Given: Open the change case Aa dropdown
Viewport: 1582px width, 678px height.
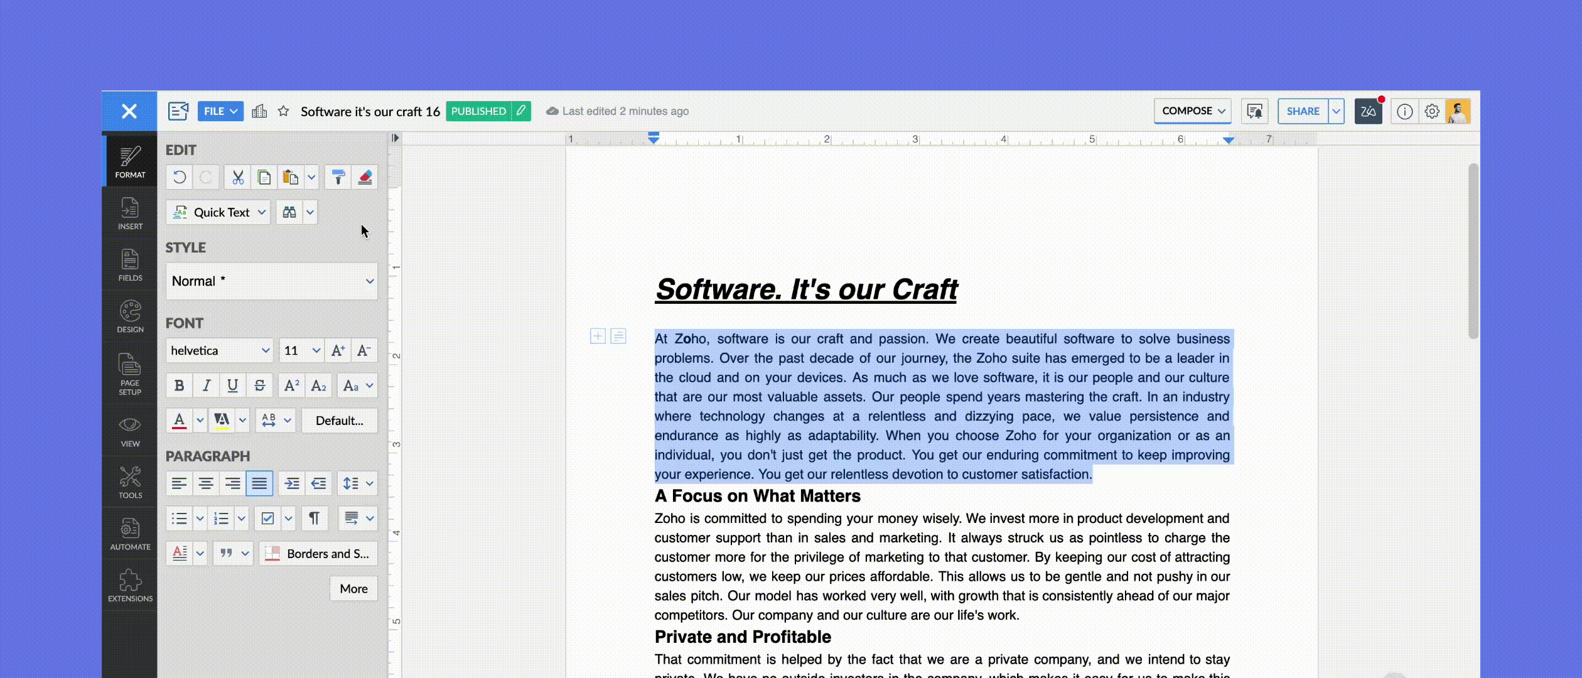Looking at the screenshot, I should 357,385.
